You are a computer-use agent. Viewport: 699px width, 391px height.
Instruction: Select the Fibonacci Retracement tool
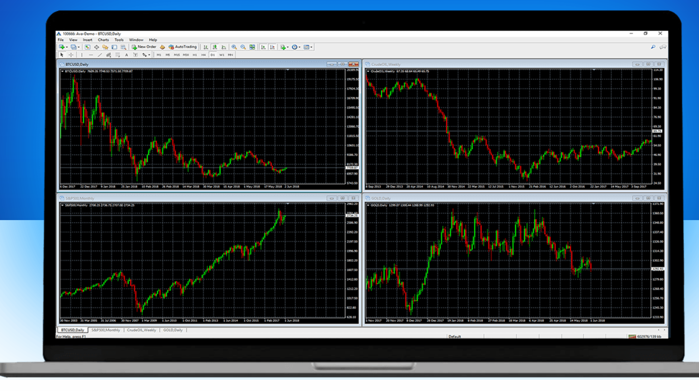click(x=117, y=55)
